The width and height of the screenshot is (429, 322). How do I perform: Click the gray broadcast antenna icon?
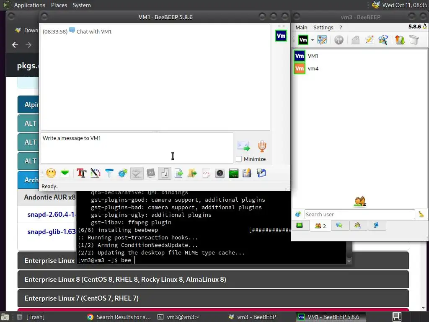tap(339, 40)
